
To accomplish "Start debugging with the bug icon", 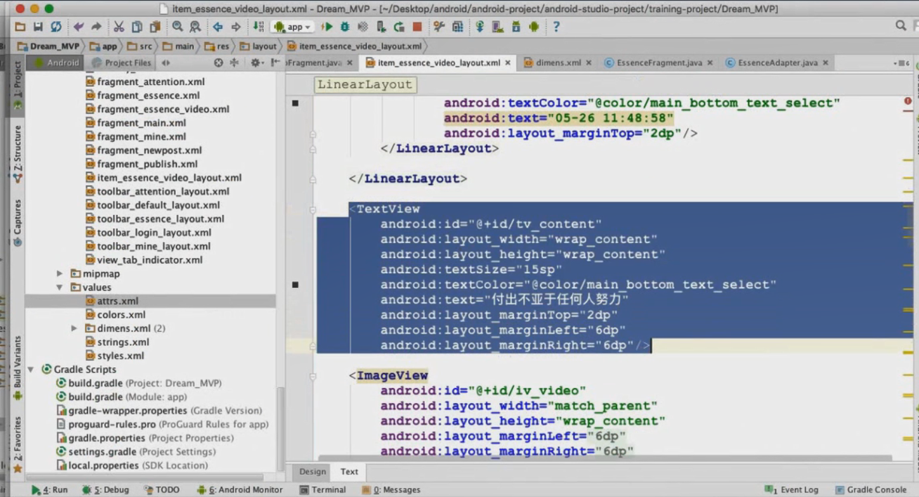I will pos(345,27).
